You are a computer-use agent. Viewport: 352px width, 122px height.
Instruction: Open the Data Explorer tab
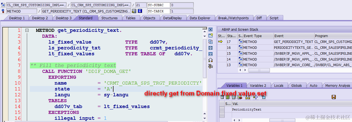[x=200, y=18]
